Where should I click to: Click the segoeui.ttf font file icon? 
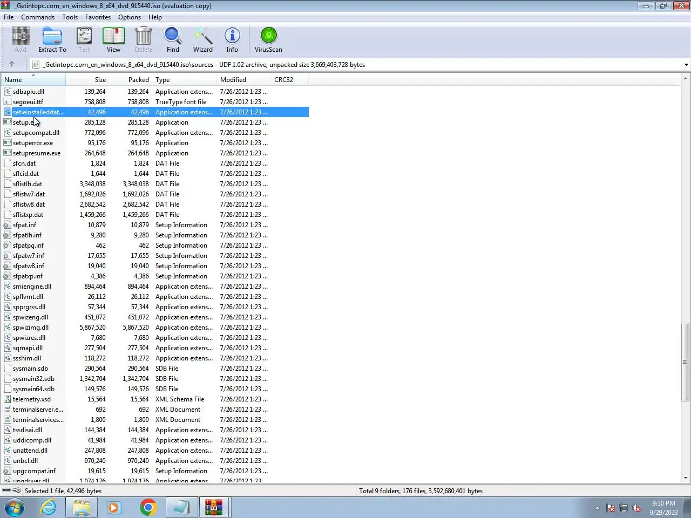(8, 102)
